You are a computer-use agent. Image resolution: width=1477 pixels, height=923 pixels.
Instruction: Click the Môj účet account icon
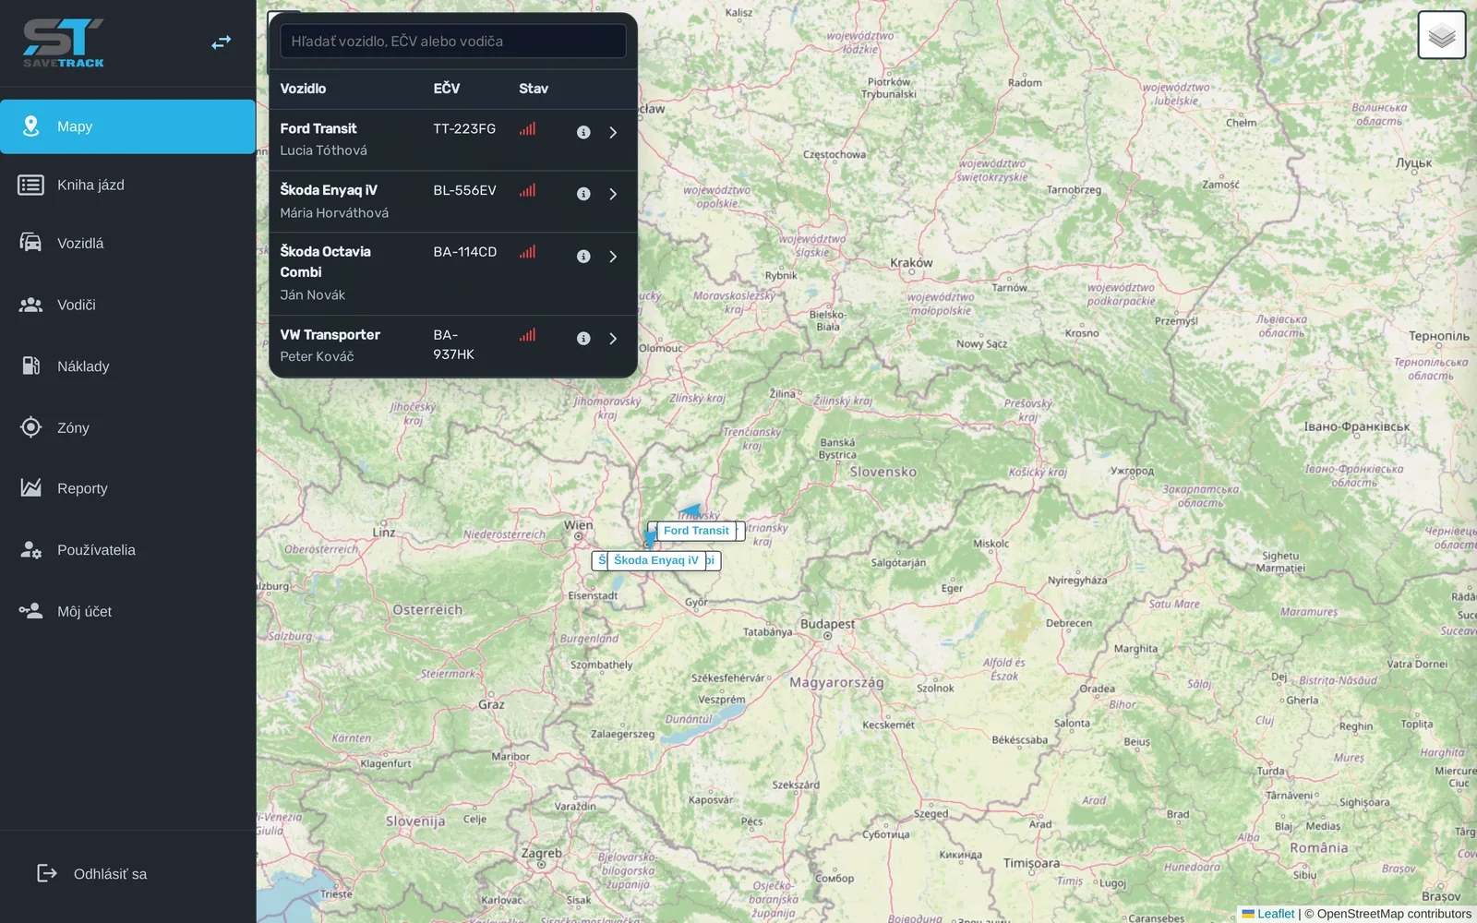click(x=30, y=610)
